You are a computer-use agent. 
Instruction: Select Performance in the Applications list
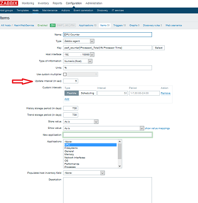tap(90, 164)
